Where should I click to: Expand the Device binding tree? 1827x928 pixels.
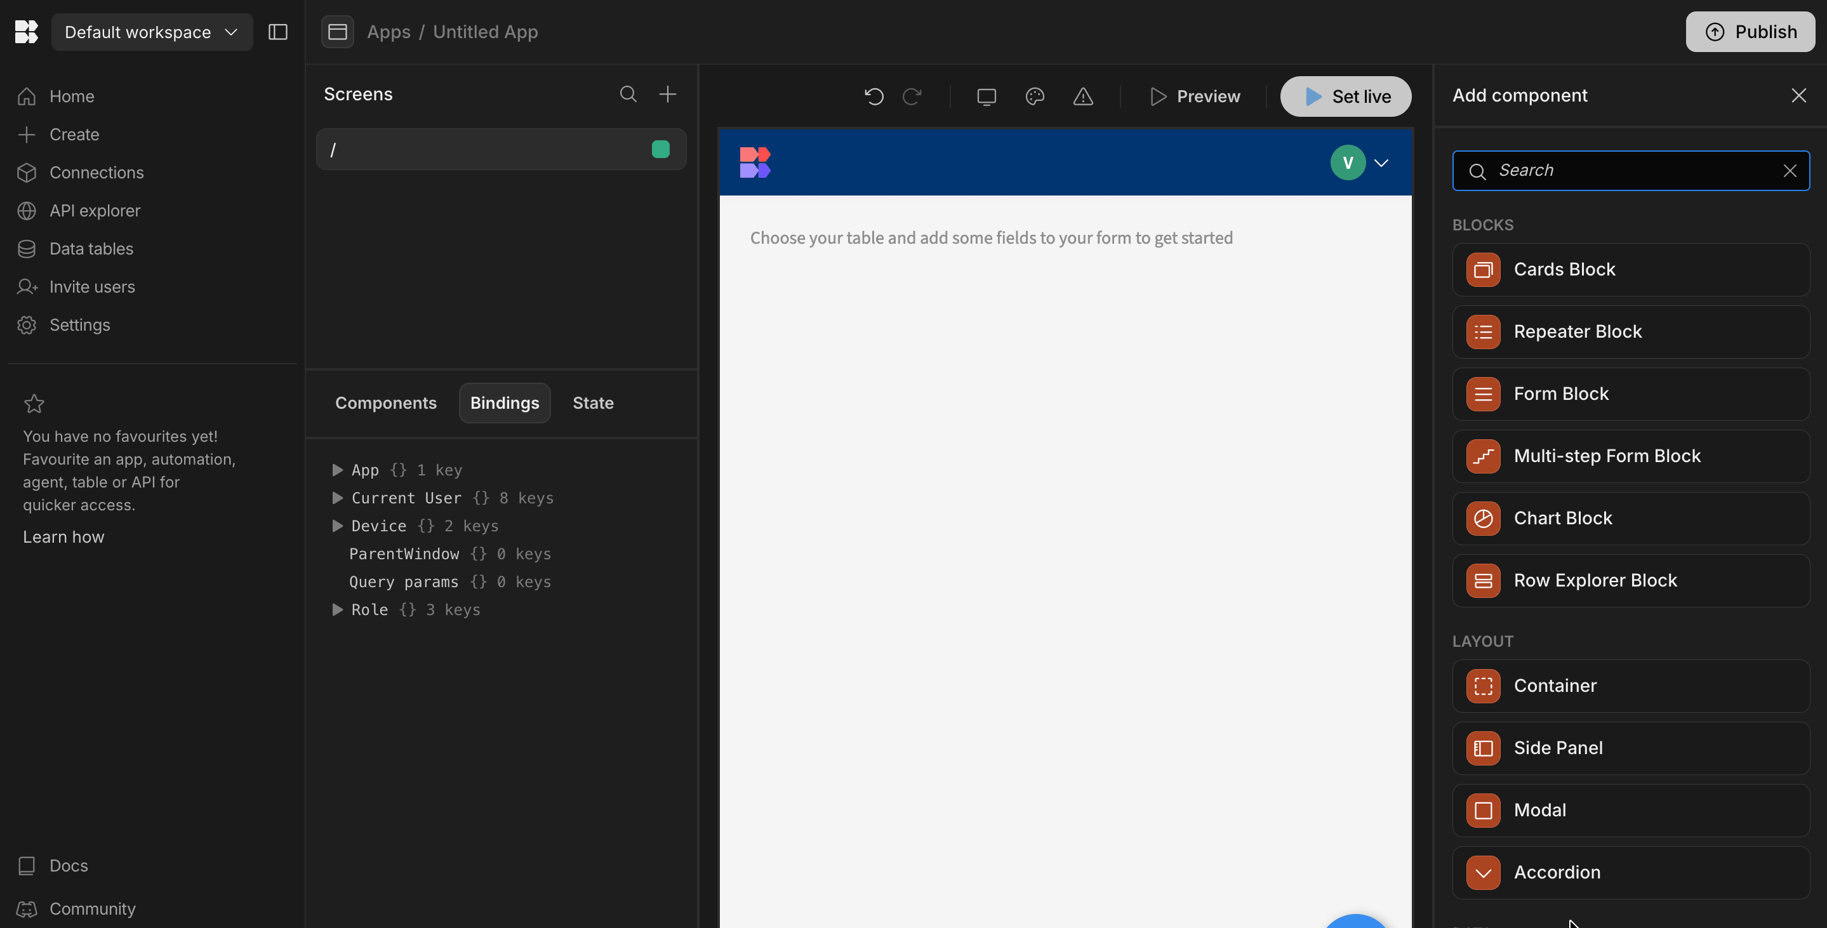point(338,526)
